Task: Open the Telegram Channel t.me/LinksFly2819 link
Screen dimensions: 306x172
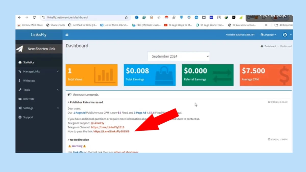Action: [x=107, y=127]
